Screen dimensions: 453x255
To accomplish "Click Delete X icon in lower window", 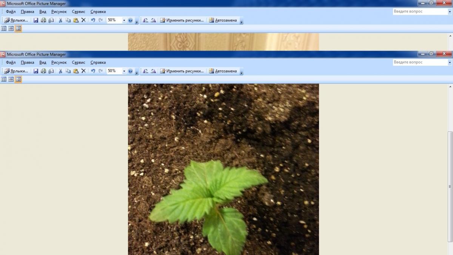I will (83, 71).
